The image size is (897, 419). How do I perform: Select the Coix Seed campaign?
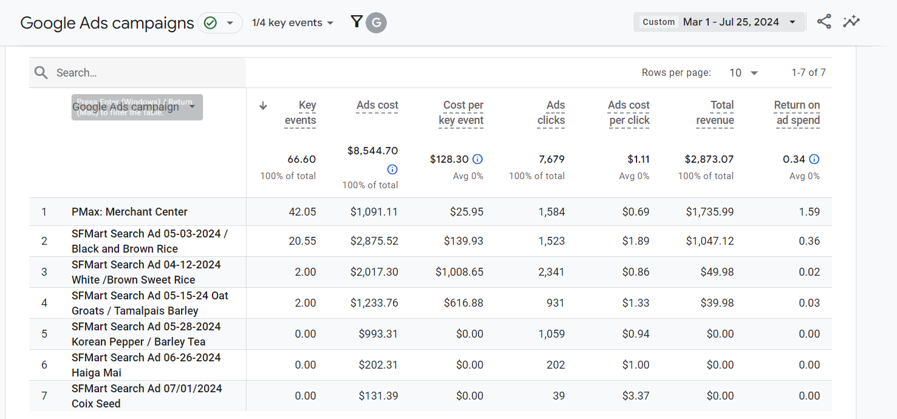147,396
